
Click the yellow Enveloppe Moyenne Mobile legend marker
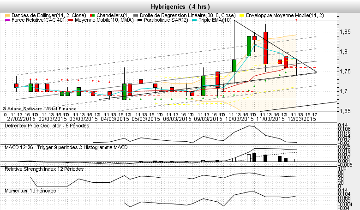(242, 16)
